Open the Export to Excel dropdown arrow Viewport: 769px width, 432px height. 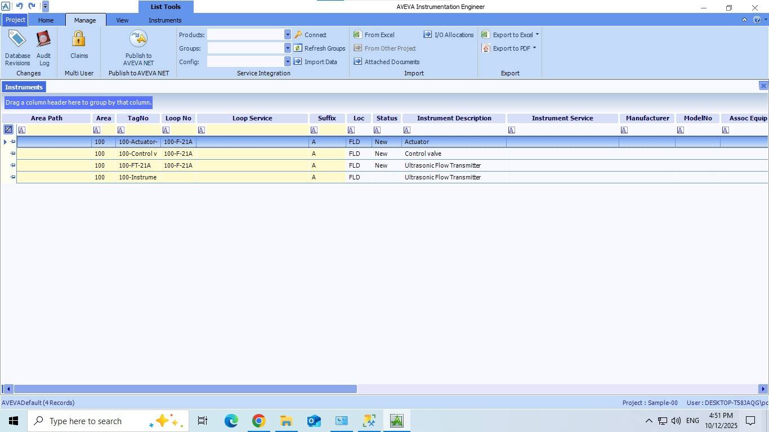coord(537,35)
